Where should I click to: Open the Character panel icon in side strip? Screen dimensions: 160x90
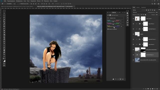coord(127,18)
